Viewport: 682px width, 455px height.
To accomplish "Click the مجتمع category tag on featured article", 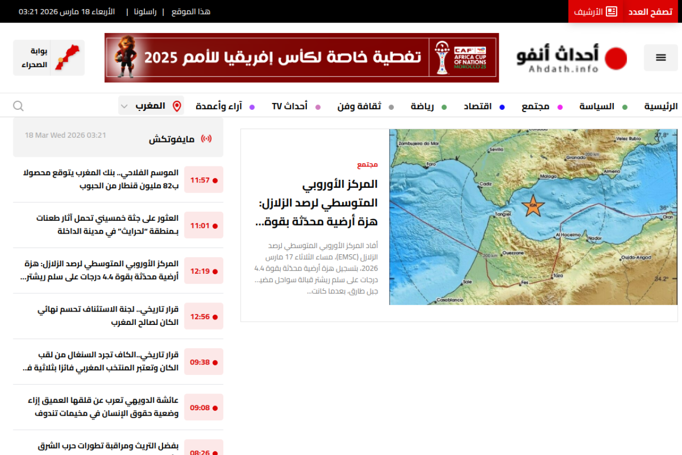I will pos(368,164).
